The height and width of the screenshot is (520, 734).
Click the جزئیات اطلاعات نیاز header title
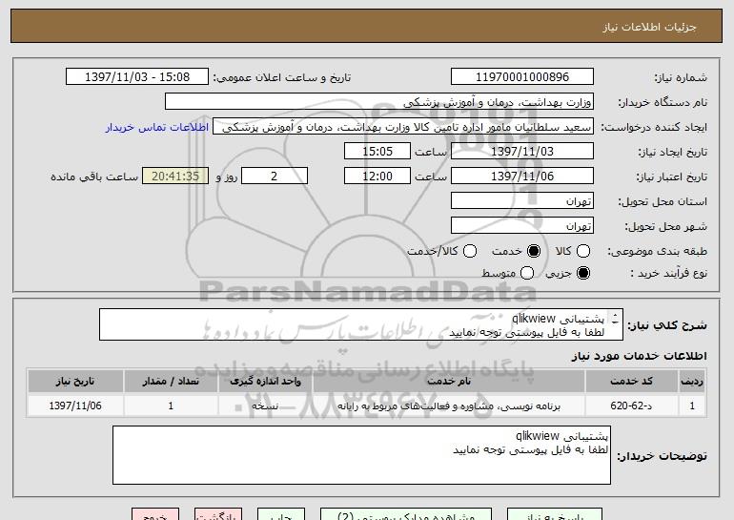[x=649, y=27]
